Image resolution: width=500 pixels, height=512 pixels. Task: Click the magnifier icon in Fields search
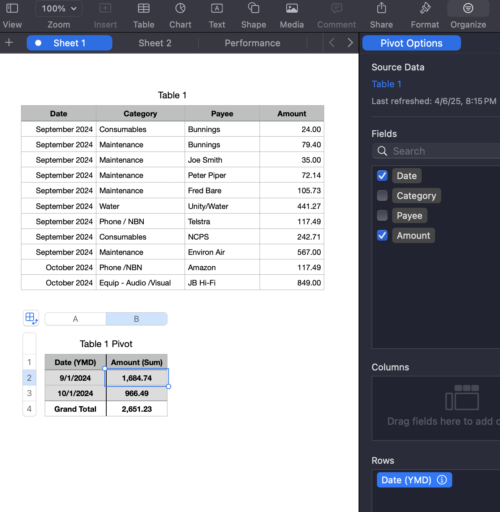click(x=382, y=151)
